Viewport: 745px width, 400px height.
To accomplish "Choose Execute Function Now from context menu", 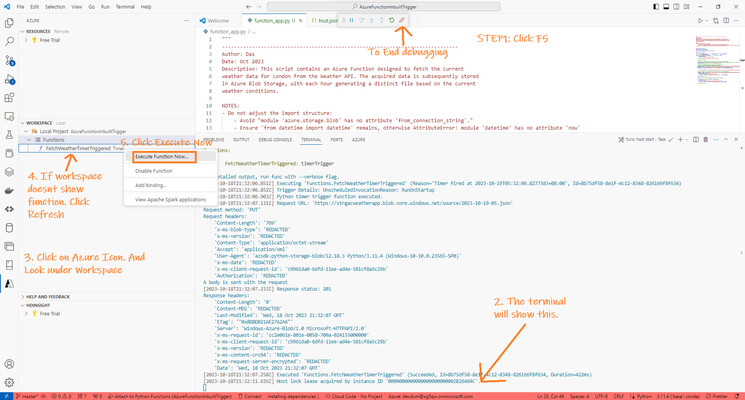I will coord(170,156).
